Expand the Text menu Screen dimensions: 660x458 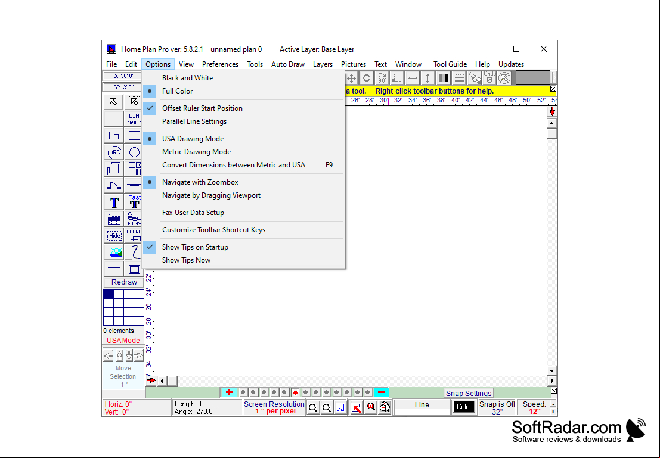click(x=380, y=64)
